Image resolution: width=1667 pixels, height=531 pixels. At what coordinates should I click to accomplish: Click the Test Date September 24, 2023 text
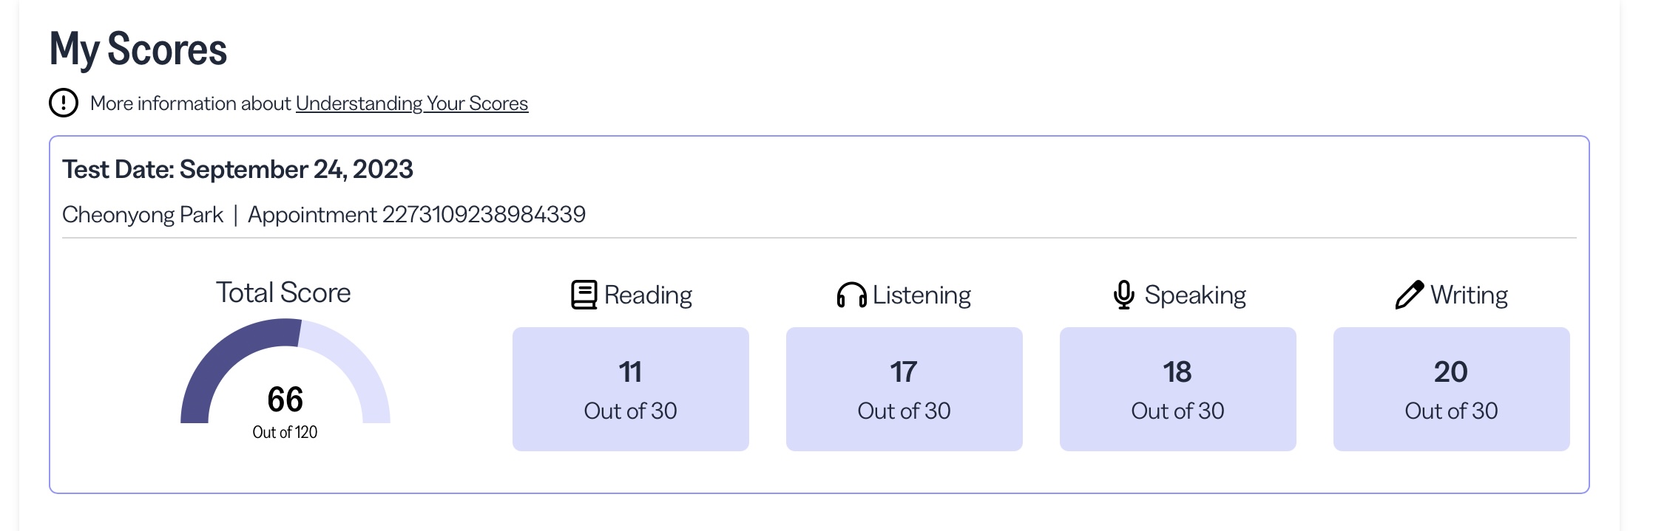tap(237, 169)
